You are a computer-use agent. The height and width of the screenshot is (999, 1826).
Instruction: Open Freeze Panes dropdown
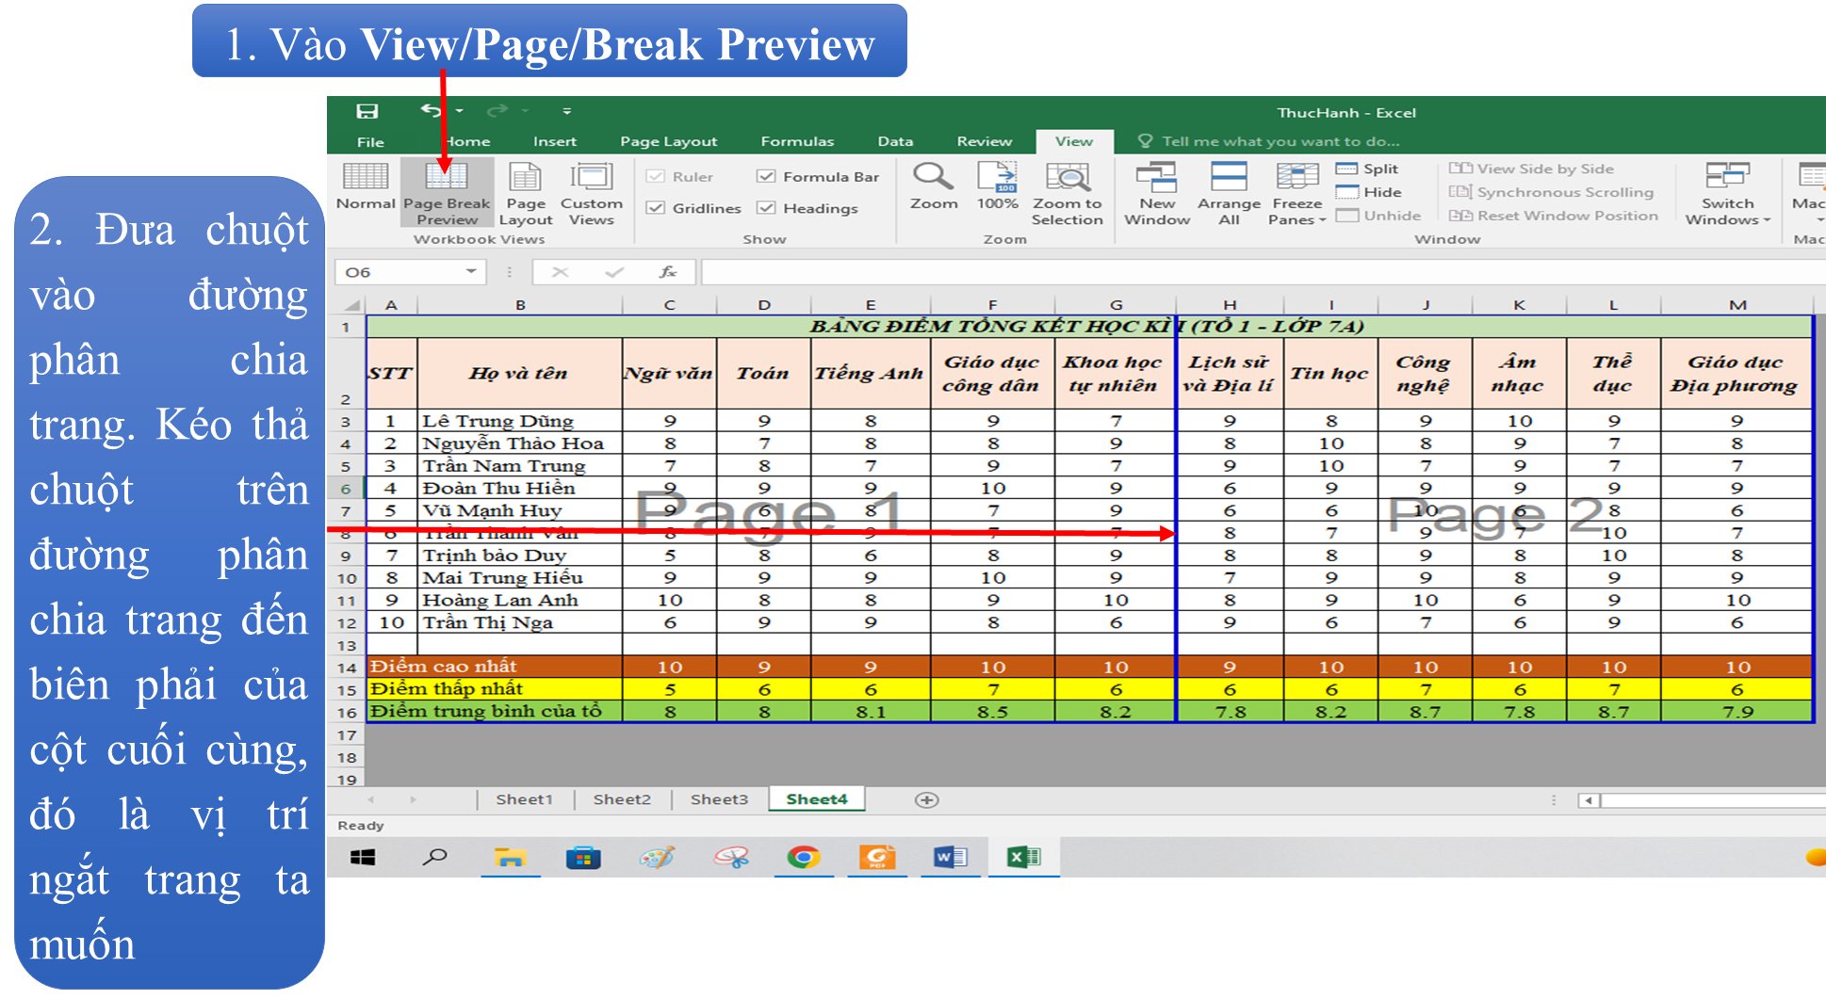(1297, 193)
